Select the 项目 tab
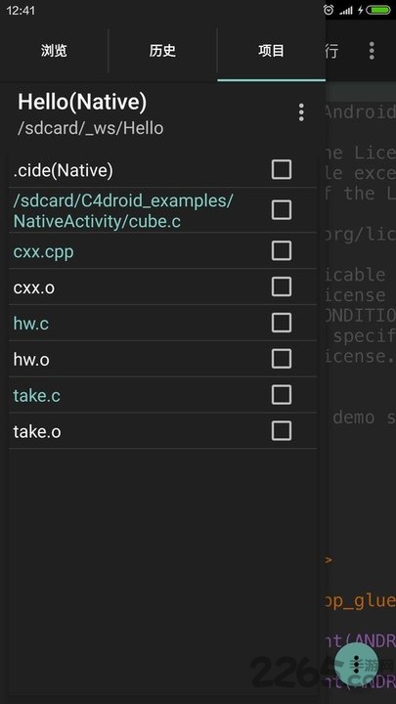The image size is (396, 704). point(271,51)
